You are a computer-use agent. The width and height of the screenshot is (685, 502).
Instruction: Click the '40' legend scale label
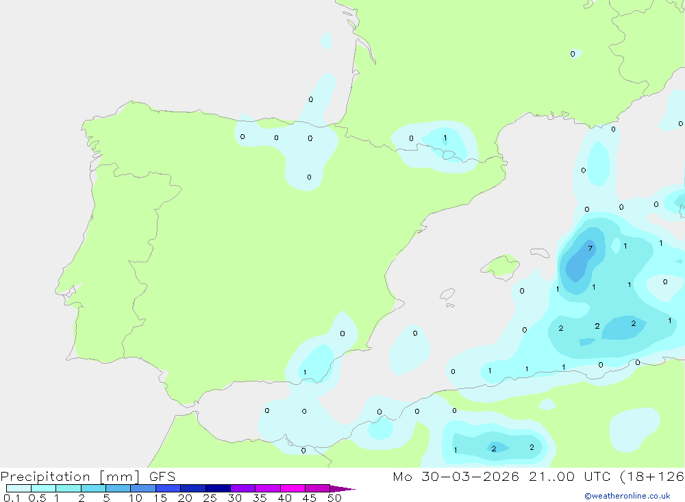[284, 498]
